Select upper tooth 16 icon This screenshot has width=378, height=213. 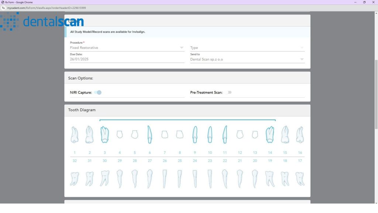(300, 135)
